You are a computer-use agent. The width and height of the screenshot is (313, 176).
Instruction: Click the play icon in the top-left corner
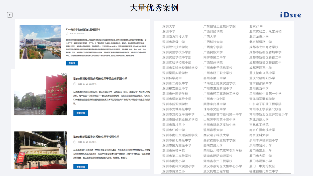(10, 15)
